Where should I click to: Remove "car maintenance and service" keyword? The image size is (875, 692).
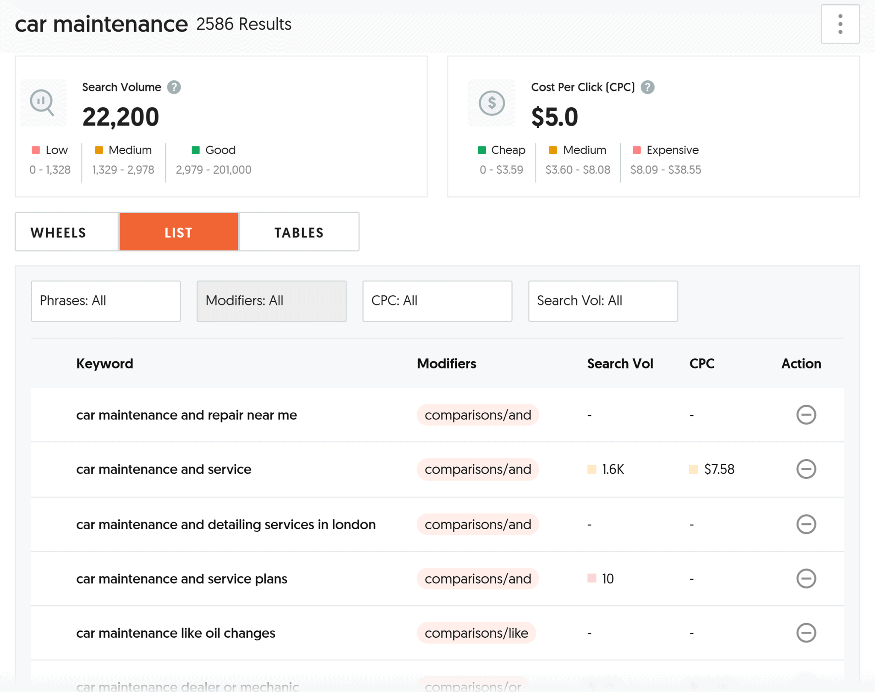pyautogui.click(x=806, y=469)
